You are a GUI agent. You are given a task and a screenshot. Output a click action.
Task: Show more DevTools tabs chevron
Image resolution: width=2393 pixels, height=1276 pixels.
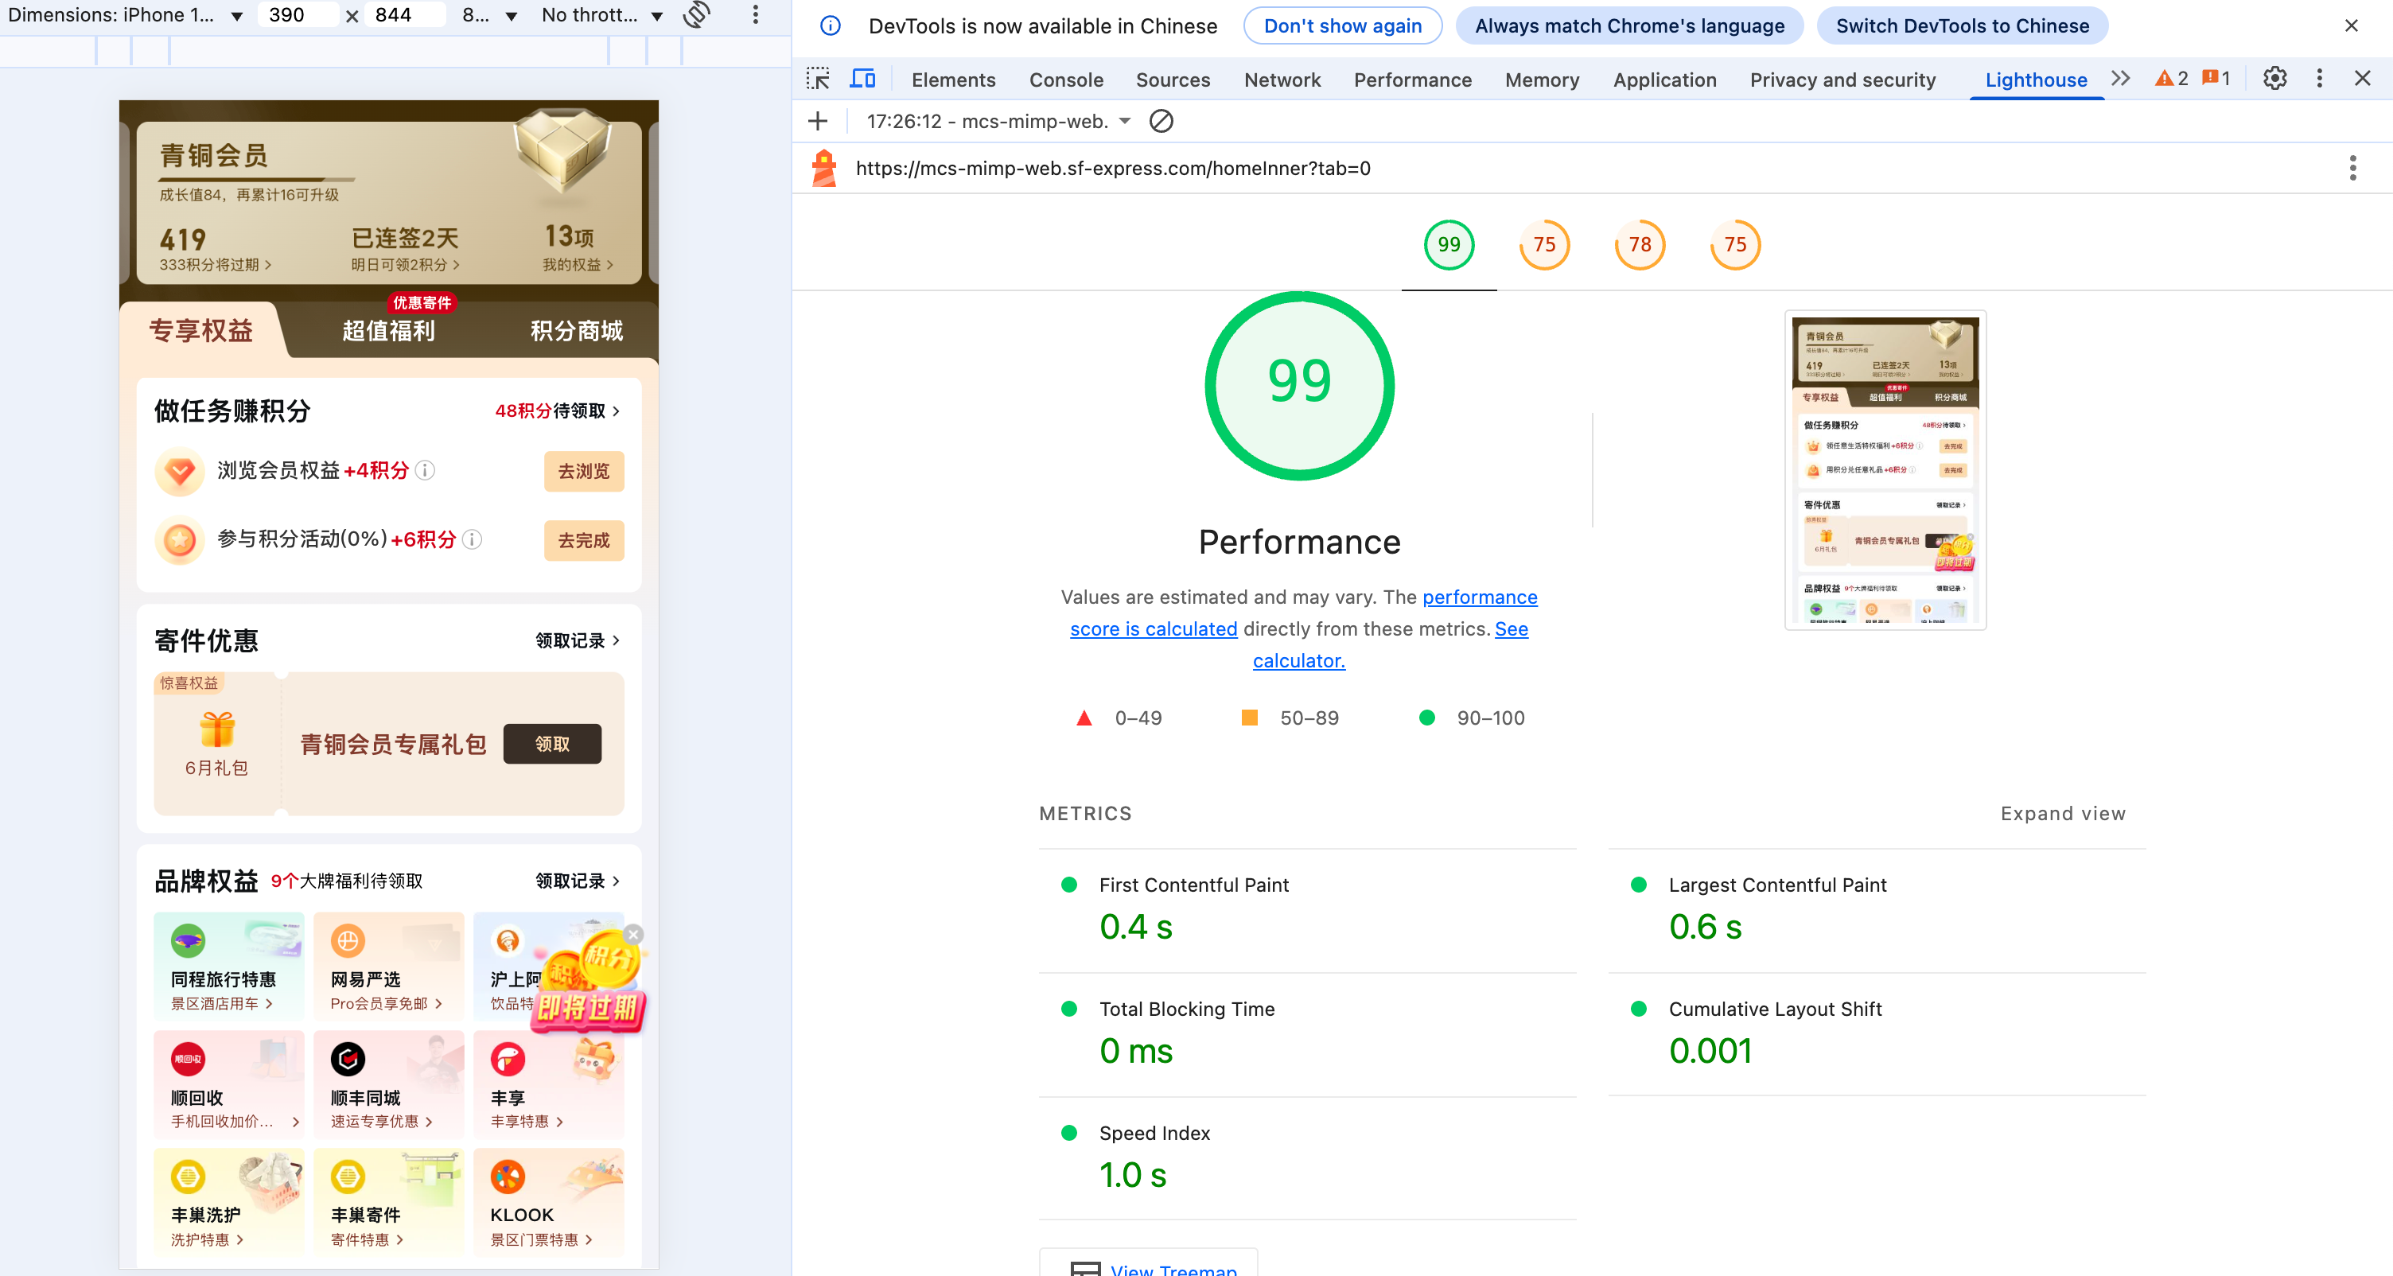(2120, 79)
